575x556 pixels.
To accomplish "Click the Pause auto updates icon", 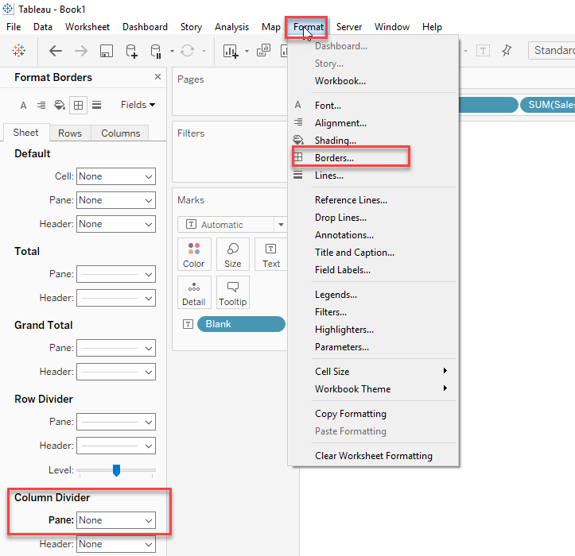I will point(156,52).
